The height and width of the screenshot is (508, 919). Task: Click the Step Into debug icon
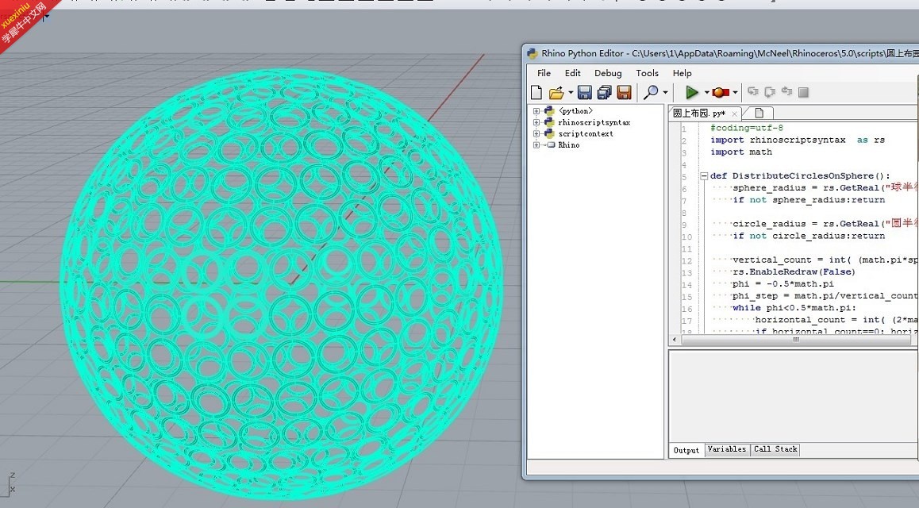pos(753,92)
